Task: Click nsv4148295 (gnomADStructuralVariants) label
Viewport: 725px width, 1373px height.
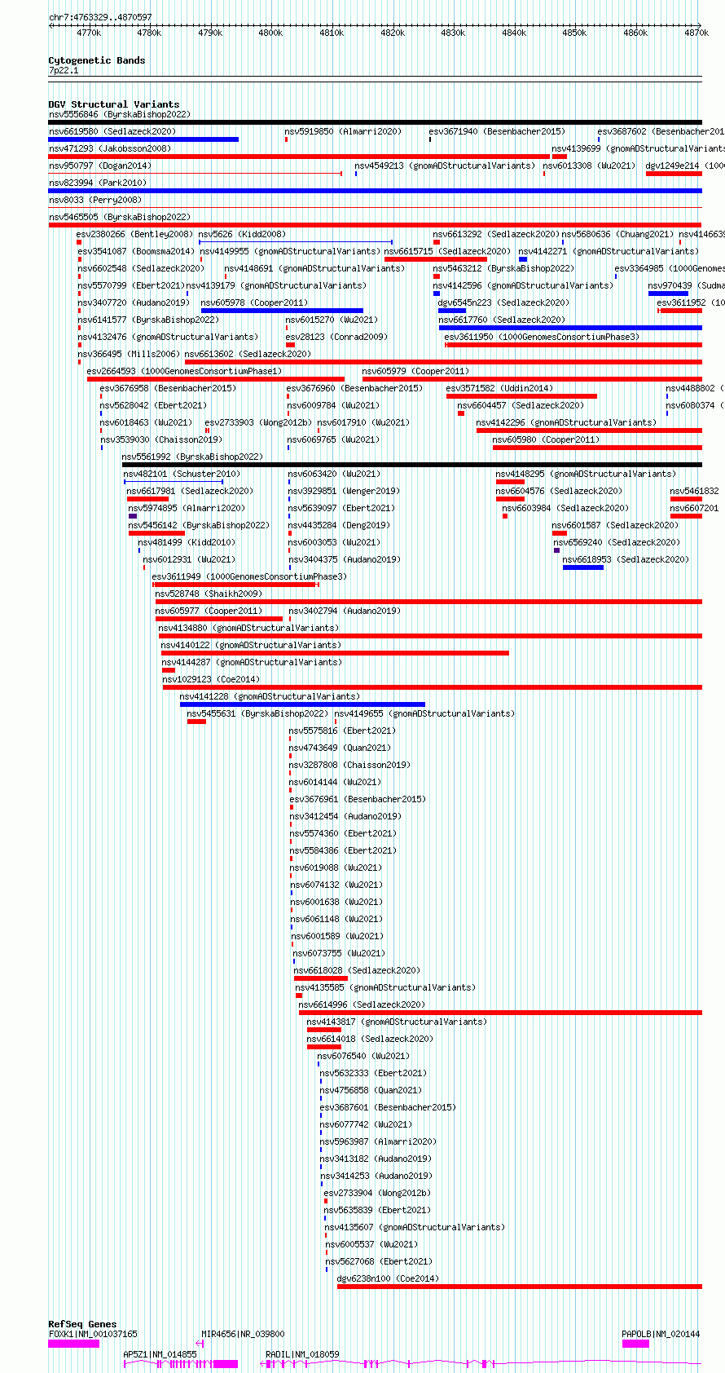Action: pyautogui.click(x=586, y=474)
